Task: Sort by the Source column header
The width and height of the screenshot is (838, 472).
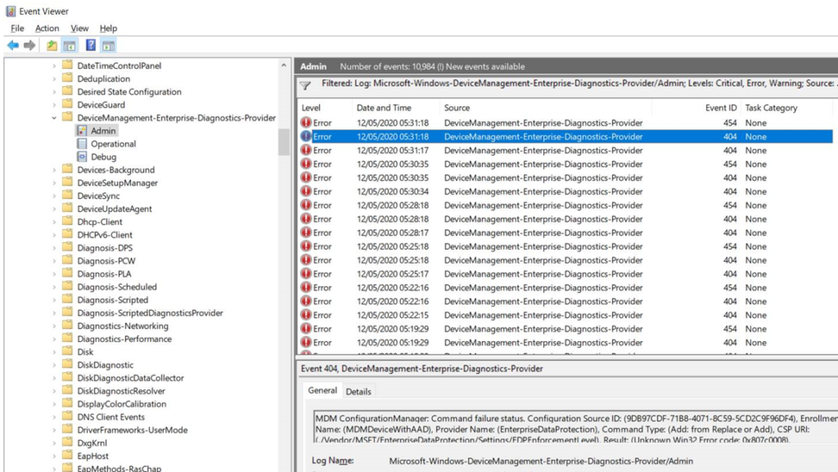Action: point(545,108)
